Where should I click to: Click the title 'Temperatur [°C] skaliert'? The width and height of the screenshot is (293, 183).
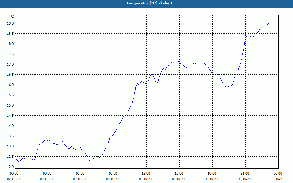pos(149,3)
